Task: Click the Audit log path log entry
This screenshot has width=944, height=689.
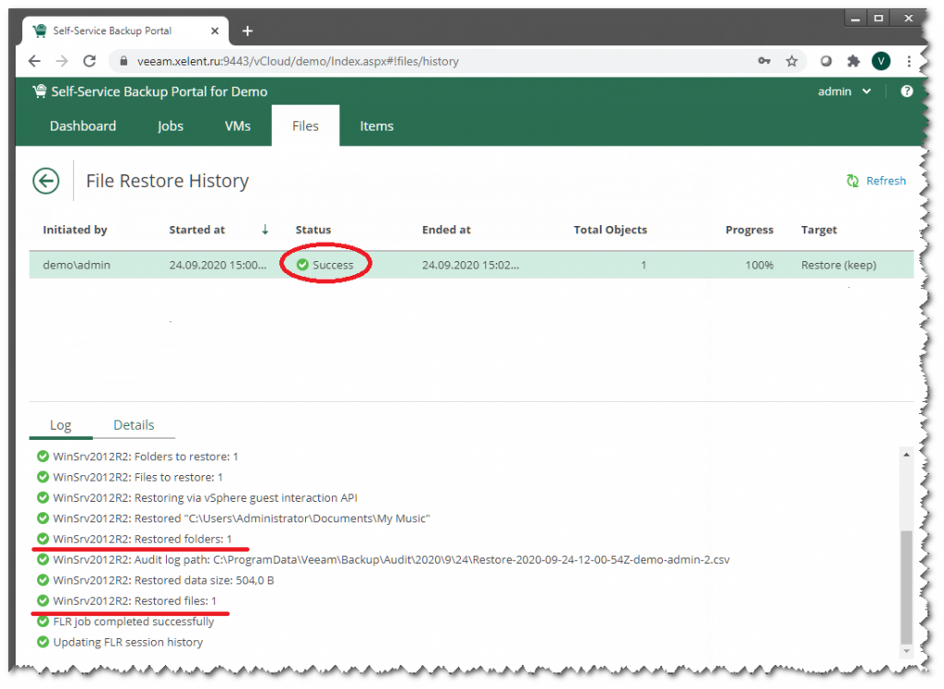Action: pos(391,560)
